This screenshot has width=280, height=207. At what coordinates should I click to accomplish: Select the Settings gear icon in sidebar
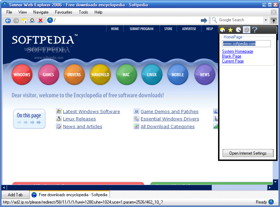[x=246, y=30]
